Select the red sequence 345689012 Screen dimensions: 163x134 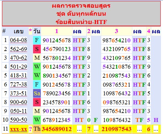(57, 129)
